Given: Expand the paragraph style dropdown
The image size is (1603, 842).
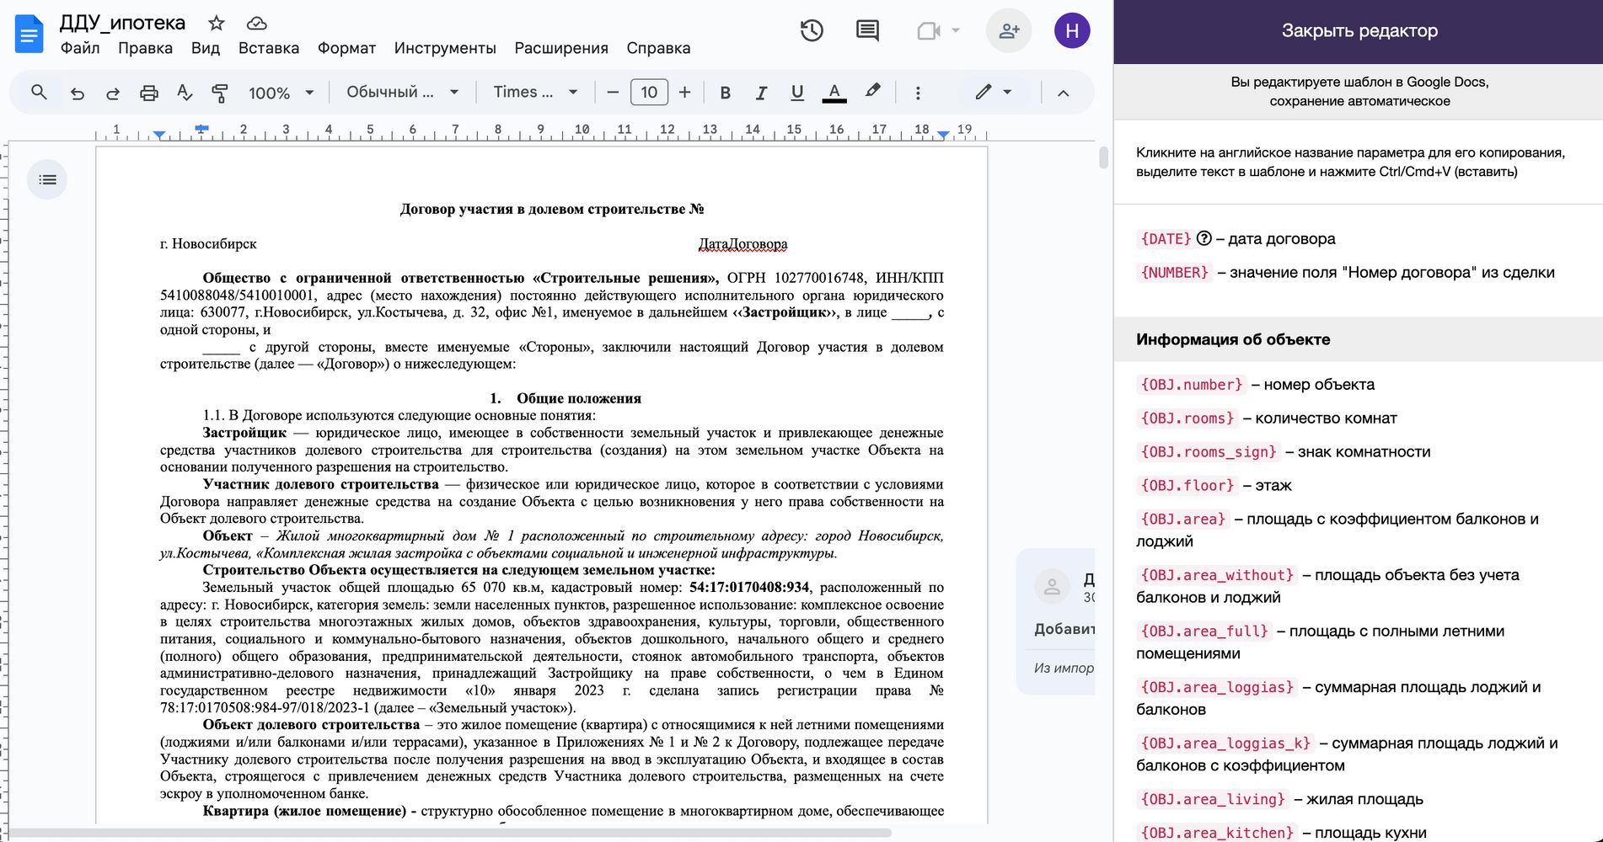Looking at the screenshot, I should tap(402, 93).
